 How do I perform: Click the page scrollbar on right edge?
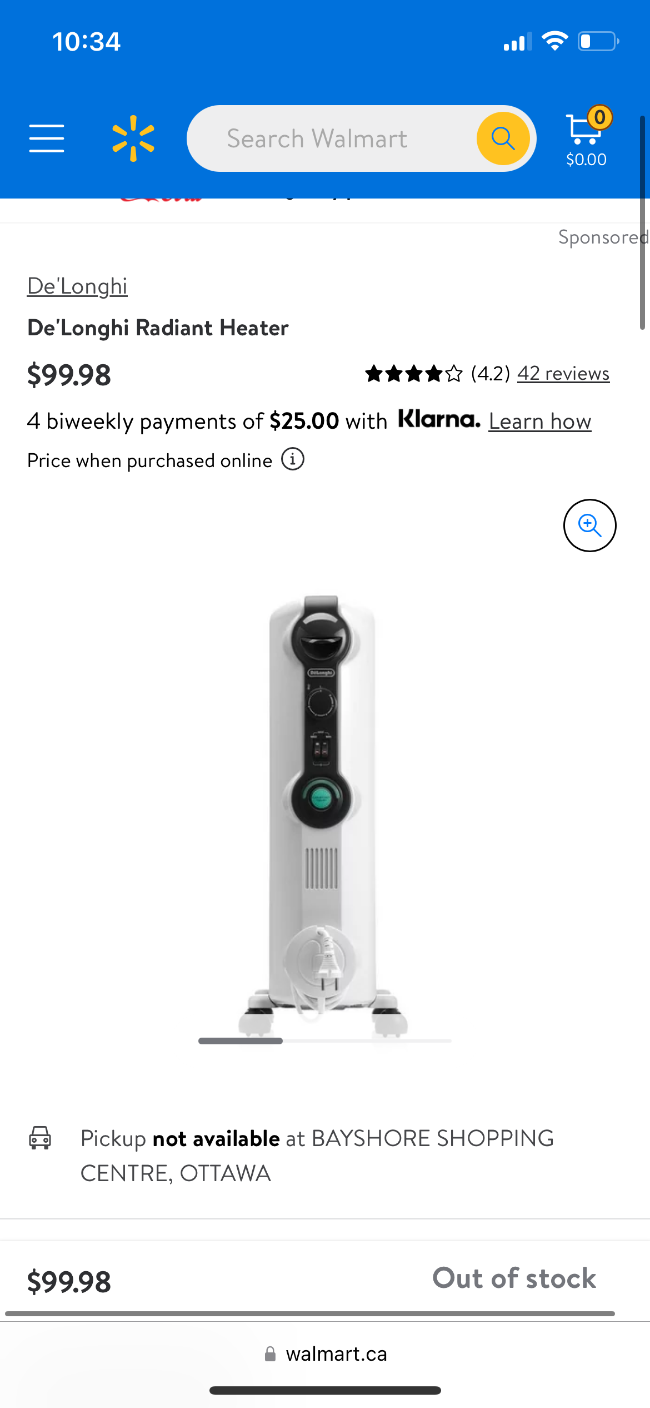642,222
